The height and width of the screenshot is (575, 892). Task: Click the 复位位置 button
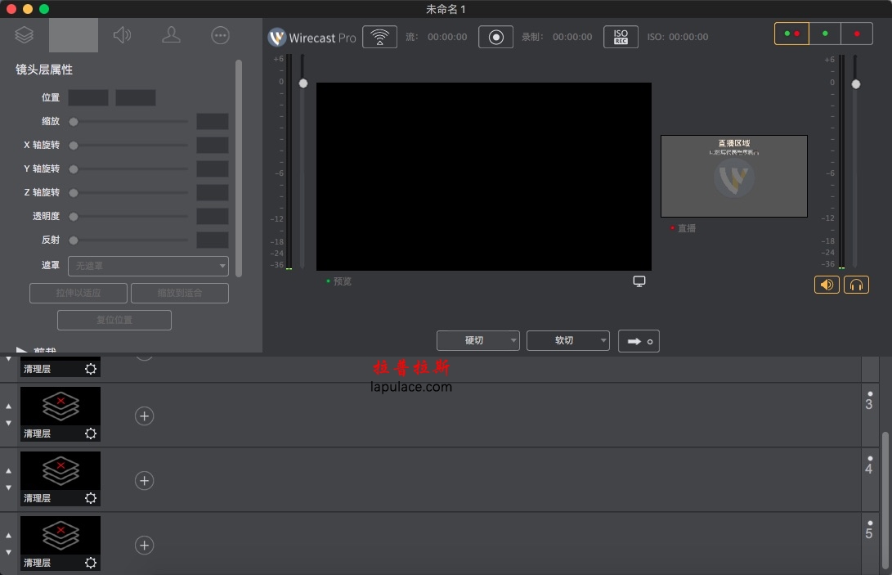pyautogui.click(x=114, y=320)
